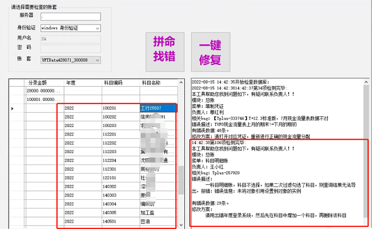Image resolution: width=372 pixels, height=229 pixels.
Task: Select the cell with code 140302
Action: pyautogui.click(x=121, y=186)
